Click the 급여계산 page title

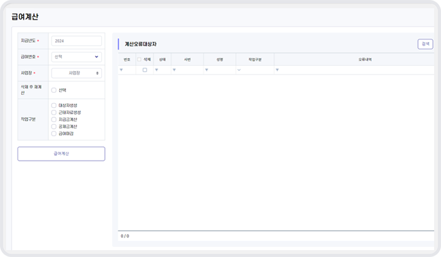click(25, 17)
